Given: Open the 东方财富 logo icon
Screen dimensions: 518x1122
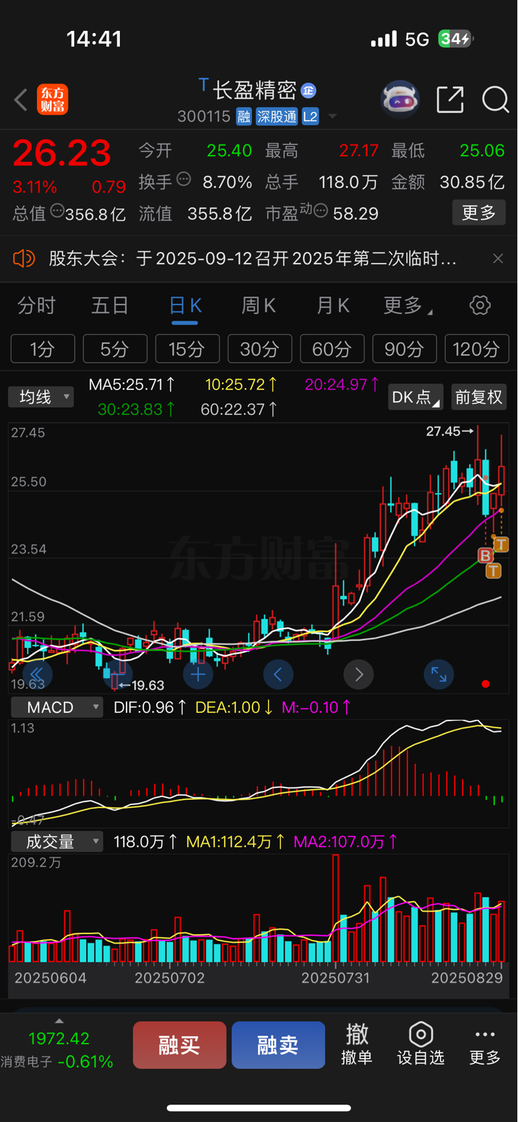Looking at the screenshot, I should [53, 100].
